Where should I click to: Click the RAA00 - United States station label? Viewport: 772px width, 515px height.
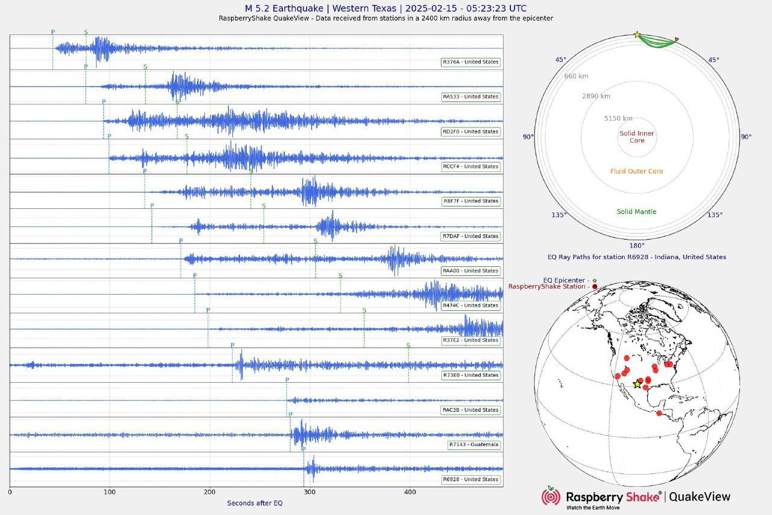tap(470, 271)
